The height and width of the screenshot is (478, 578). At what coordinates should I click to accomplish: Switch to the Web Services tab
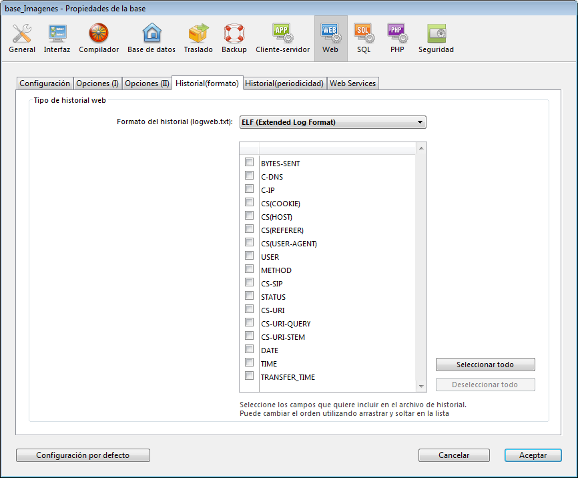353,83
